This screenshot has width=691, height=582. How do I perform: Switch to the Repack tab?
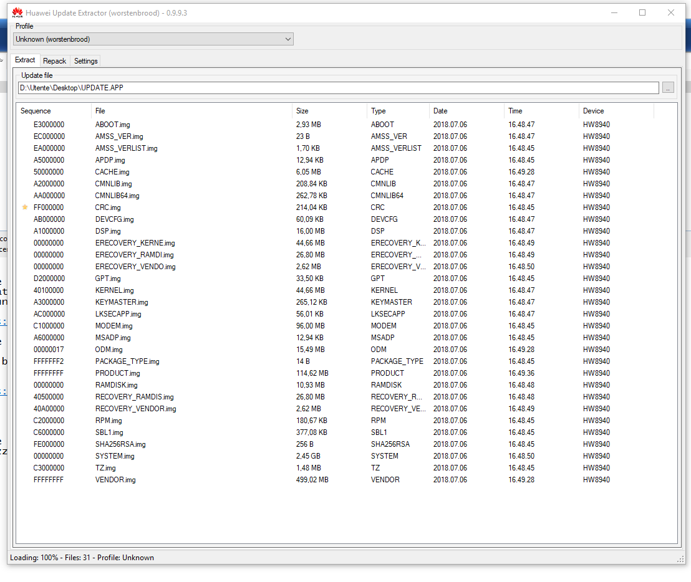(x=55, y=60)
